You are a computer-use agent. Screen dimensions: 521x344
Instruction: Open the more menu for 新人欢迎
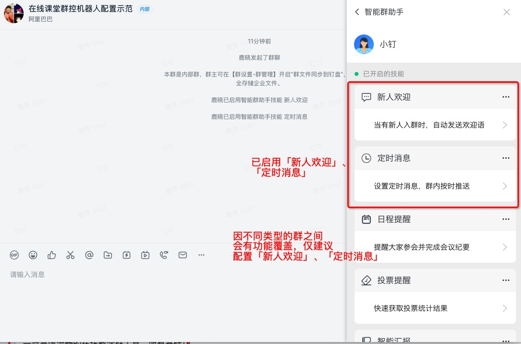coord(506,97)
